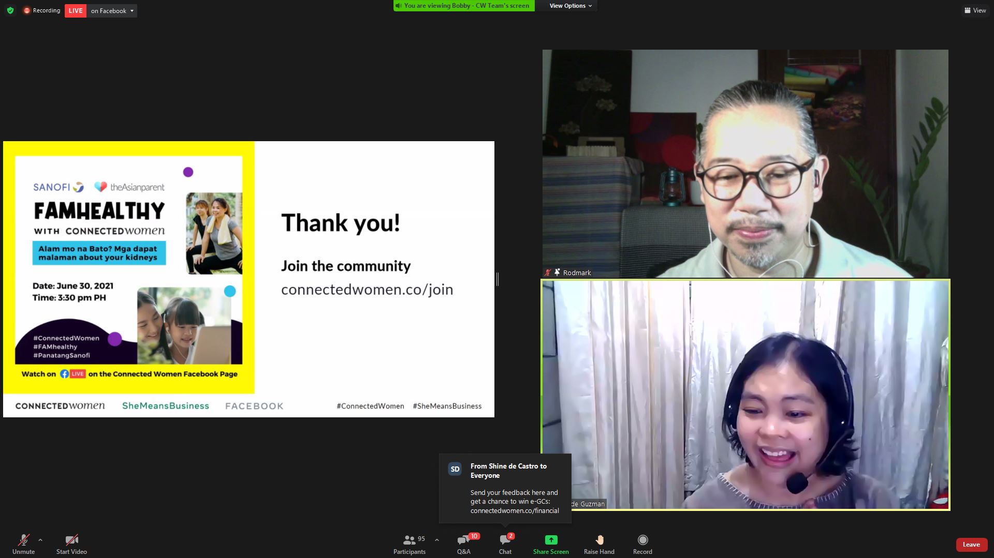Viewport: 994px width, 558px height.
Task: Click muted mic icon on Rodmark's tile
Action: (548, 273)
